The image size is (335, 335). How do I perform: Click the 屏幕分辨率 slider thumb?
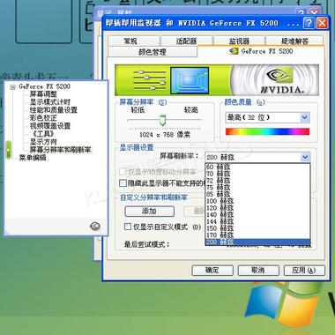[162, 120]
